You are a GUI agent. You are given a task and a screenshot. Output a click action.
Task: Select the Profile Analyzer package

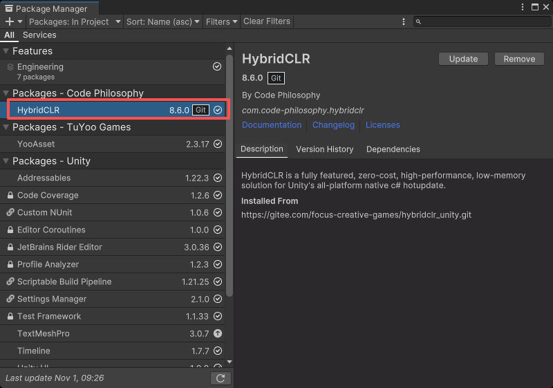(x=113, y=264)
